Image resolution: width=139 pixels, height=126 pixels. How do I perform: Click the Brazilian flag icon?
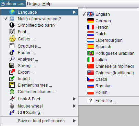[x=90, y=53]
